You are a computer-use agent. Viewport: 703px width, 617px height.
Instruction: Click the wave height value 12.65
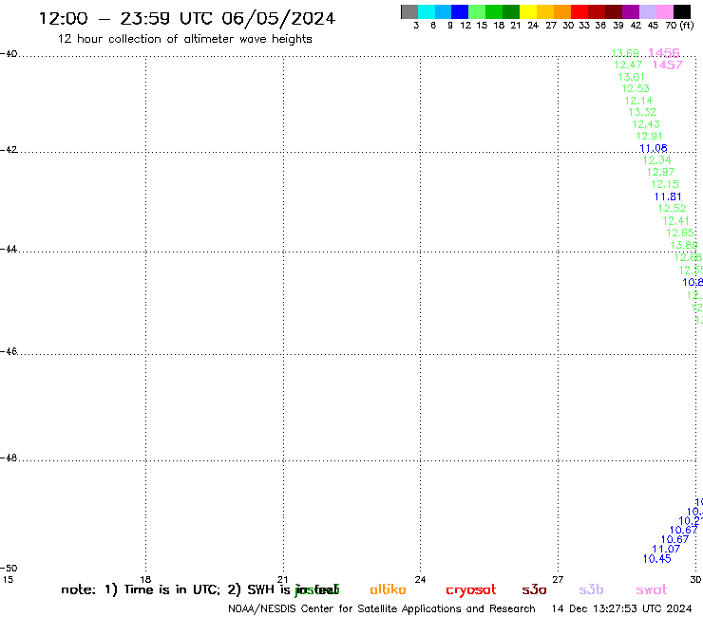click(x=680, y=233)
